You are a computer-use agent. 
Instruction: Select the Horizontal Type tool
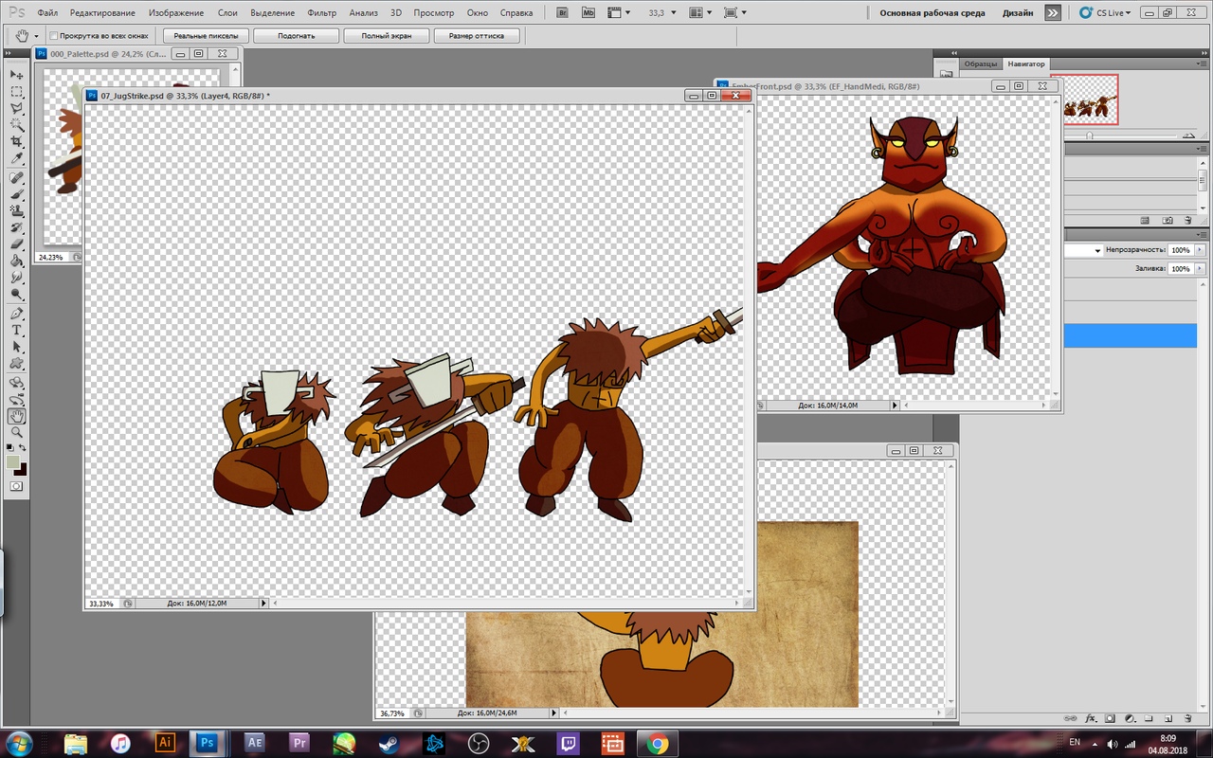[16, 331]
